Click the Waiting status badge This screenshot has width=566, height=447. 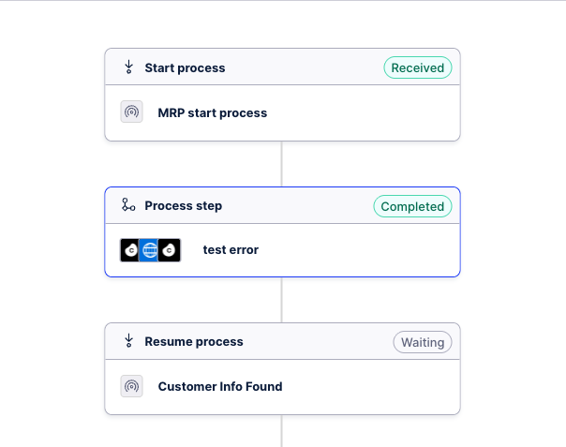tap(423, 342)
